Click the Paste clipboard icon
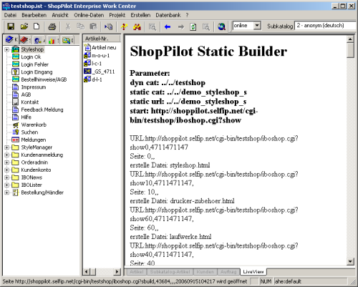The width and height of the screenshot is (358, 287). click(x=93, y=26)
